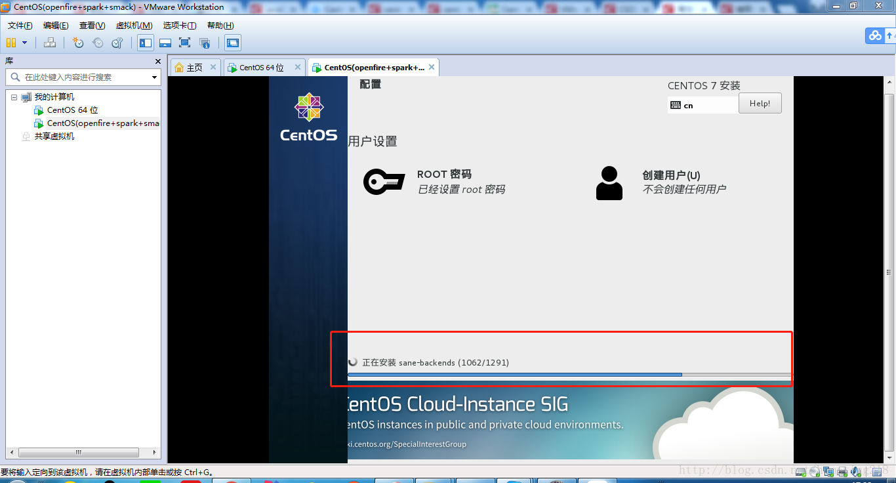The height and width of the screenshot is (483, 896).
Task: Close the 主页 tab
Action: pyautogui.click(x=213, y=67)
